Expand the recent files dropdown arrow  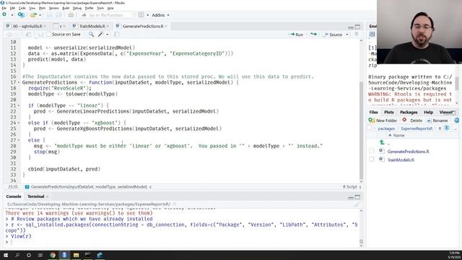click(x=40, y=15)
